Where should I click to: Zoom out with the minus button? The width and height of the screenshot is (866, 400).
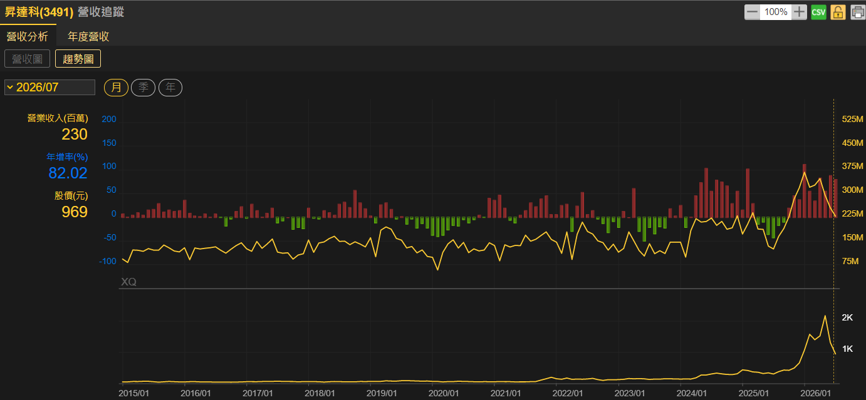pos(752,12)
